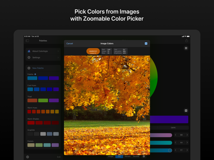Click the #A85C22 hex color pill
Screen dimensions: 214x160
pos(93,51)
